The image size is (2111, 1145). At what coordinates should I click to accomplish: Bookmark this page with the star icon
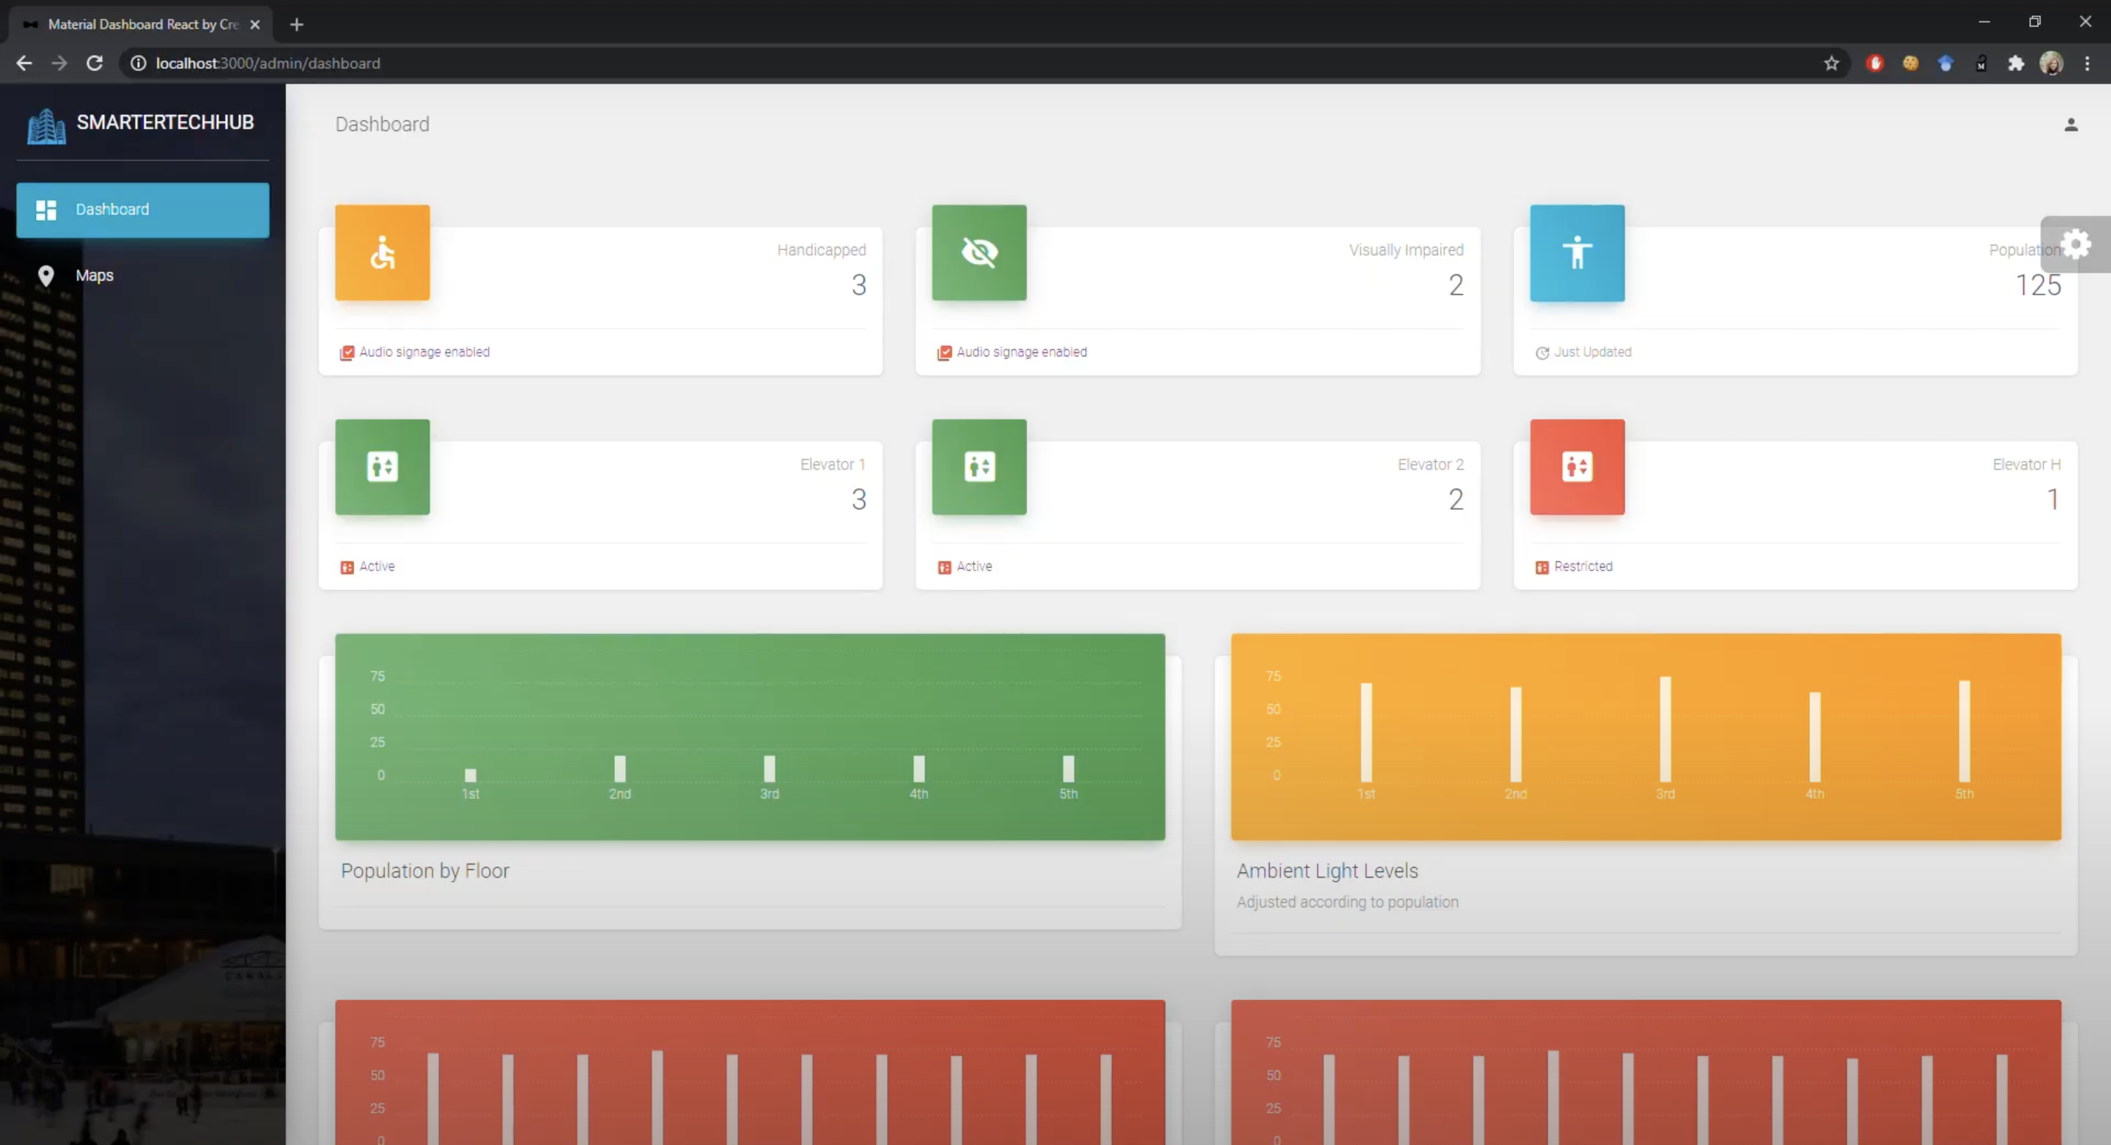(x=1831, y=63)
